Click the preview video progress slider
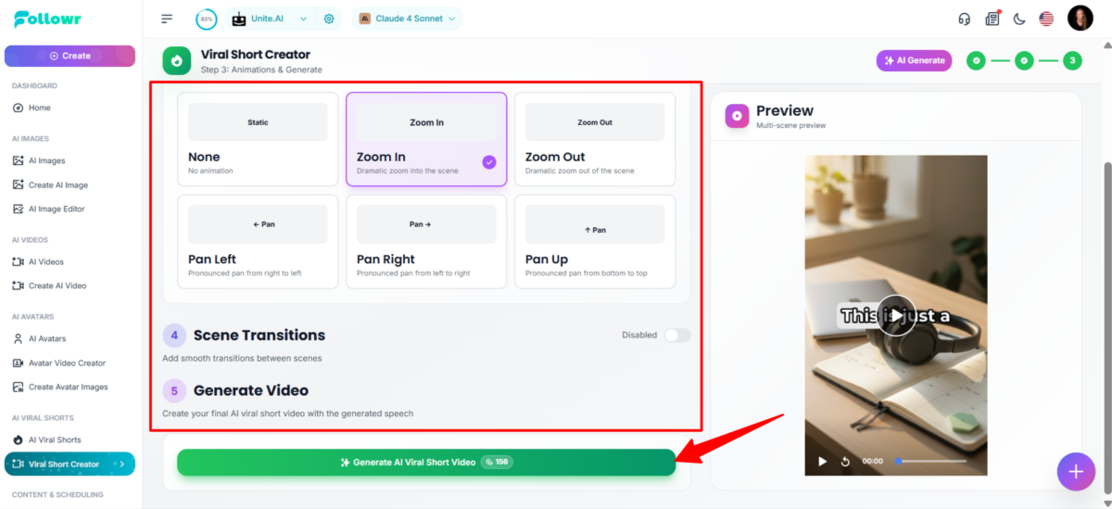 click(931, 461)
